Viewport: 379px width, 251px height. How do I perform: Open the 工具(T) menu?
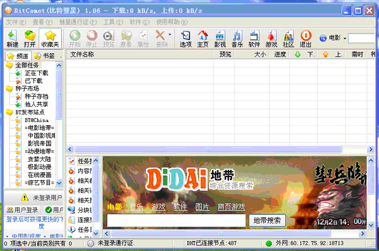113,22
